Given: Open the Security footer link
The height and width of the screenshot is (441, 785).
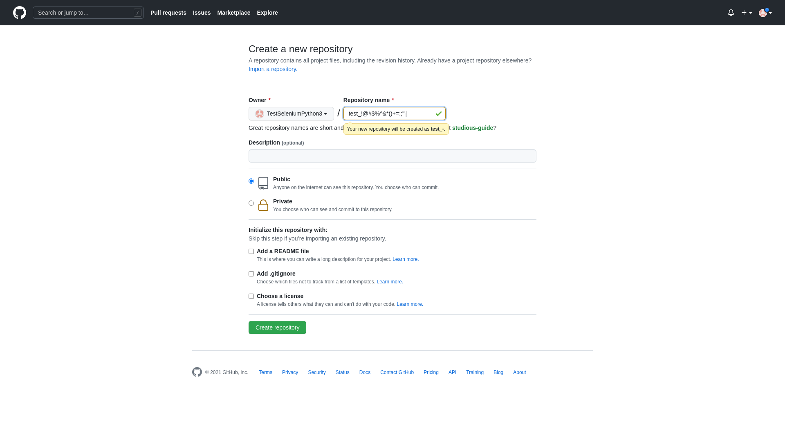Looking at the screenshot, I should [317, 372].
